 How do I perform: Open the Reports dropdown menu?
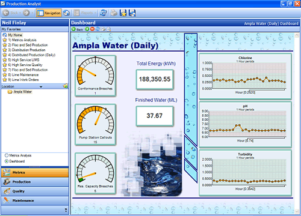click(85, 13)
